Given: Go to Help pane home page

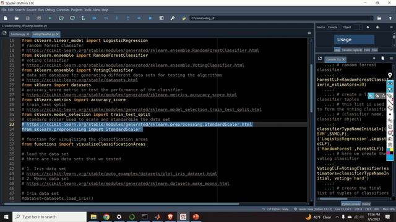Looking at the screenshot, I should pos(368,27).
